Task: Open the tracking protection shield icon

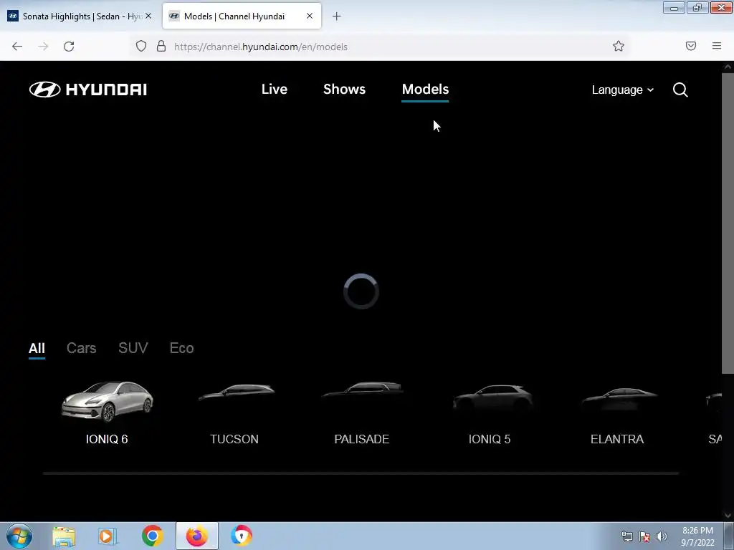Action: pyautogui.click(x=141, y=46)
